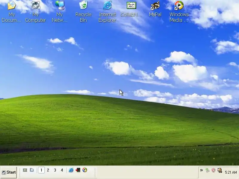239x179 pixels.
Task: Switch to virtual desktop 1
Action: [41, 170]
